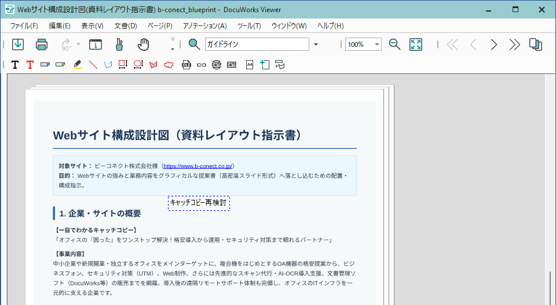Open the 表示(V) menu
Screen dimensions: 556x305
tap(92, 26)
